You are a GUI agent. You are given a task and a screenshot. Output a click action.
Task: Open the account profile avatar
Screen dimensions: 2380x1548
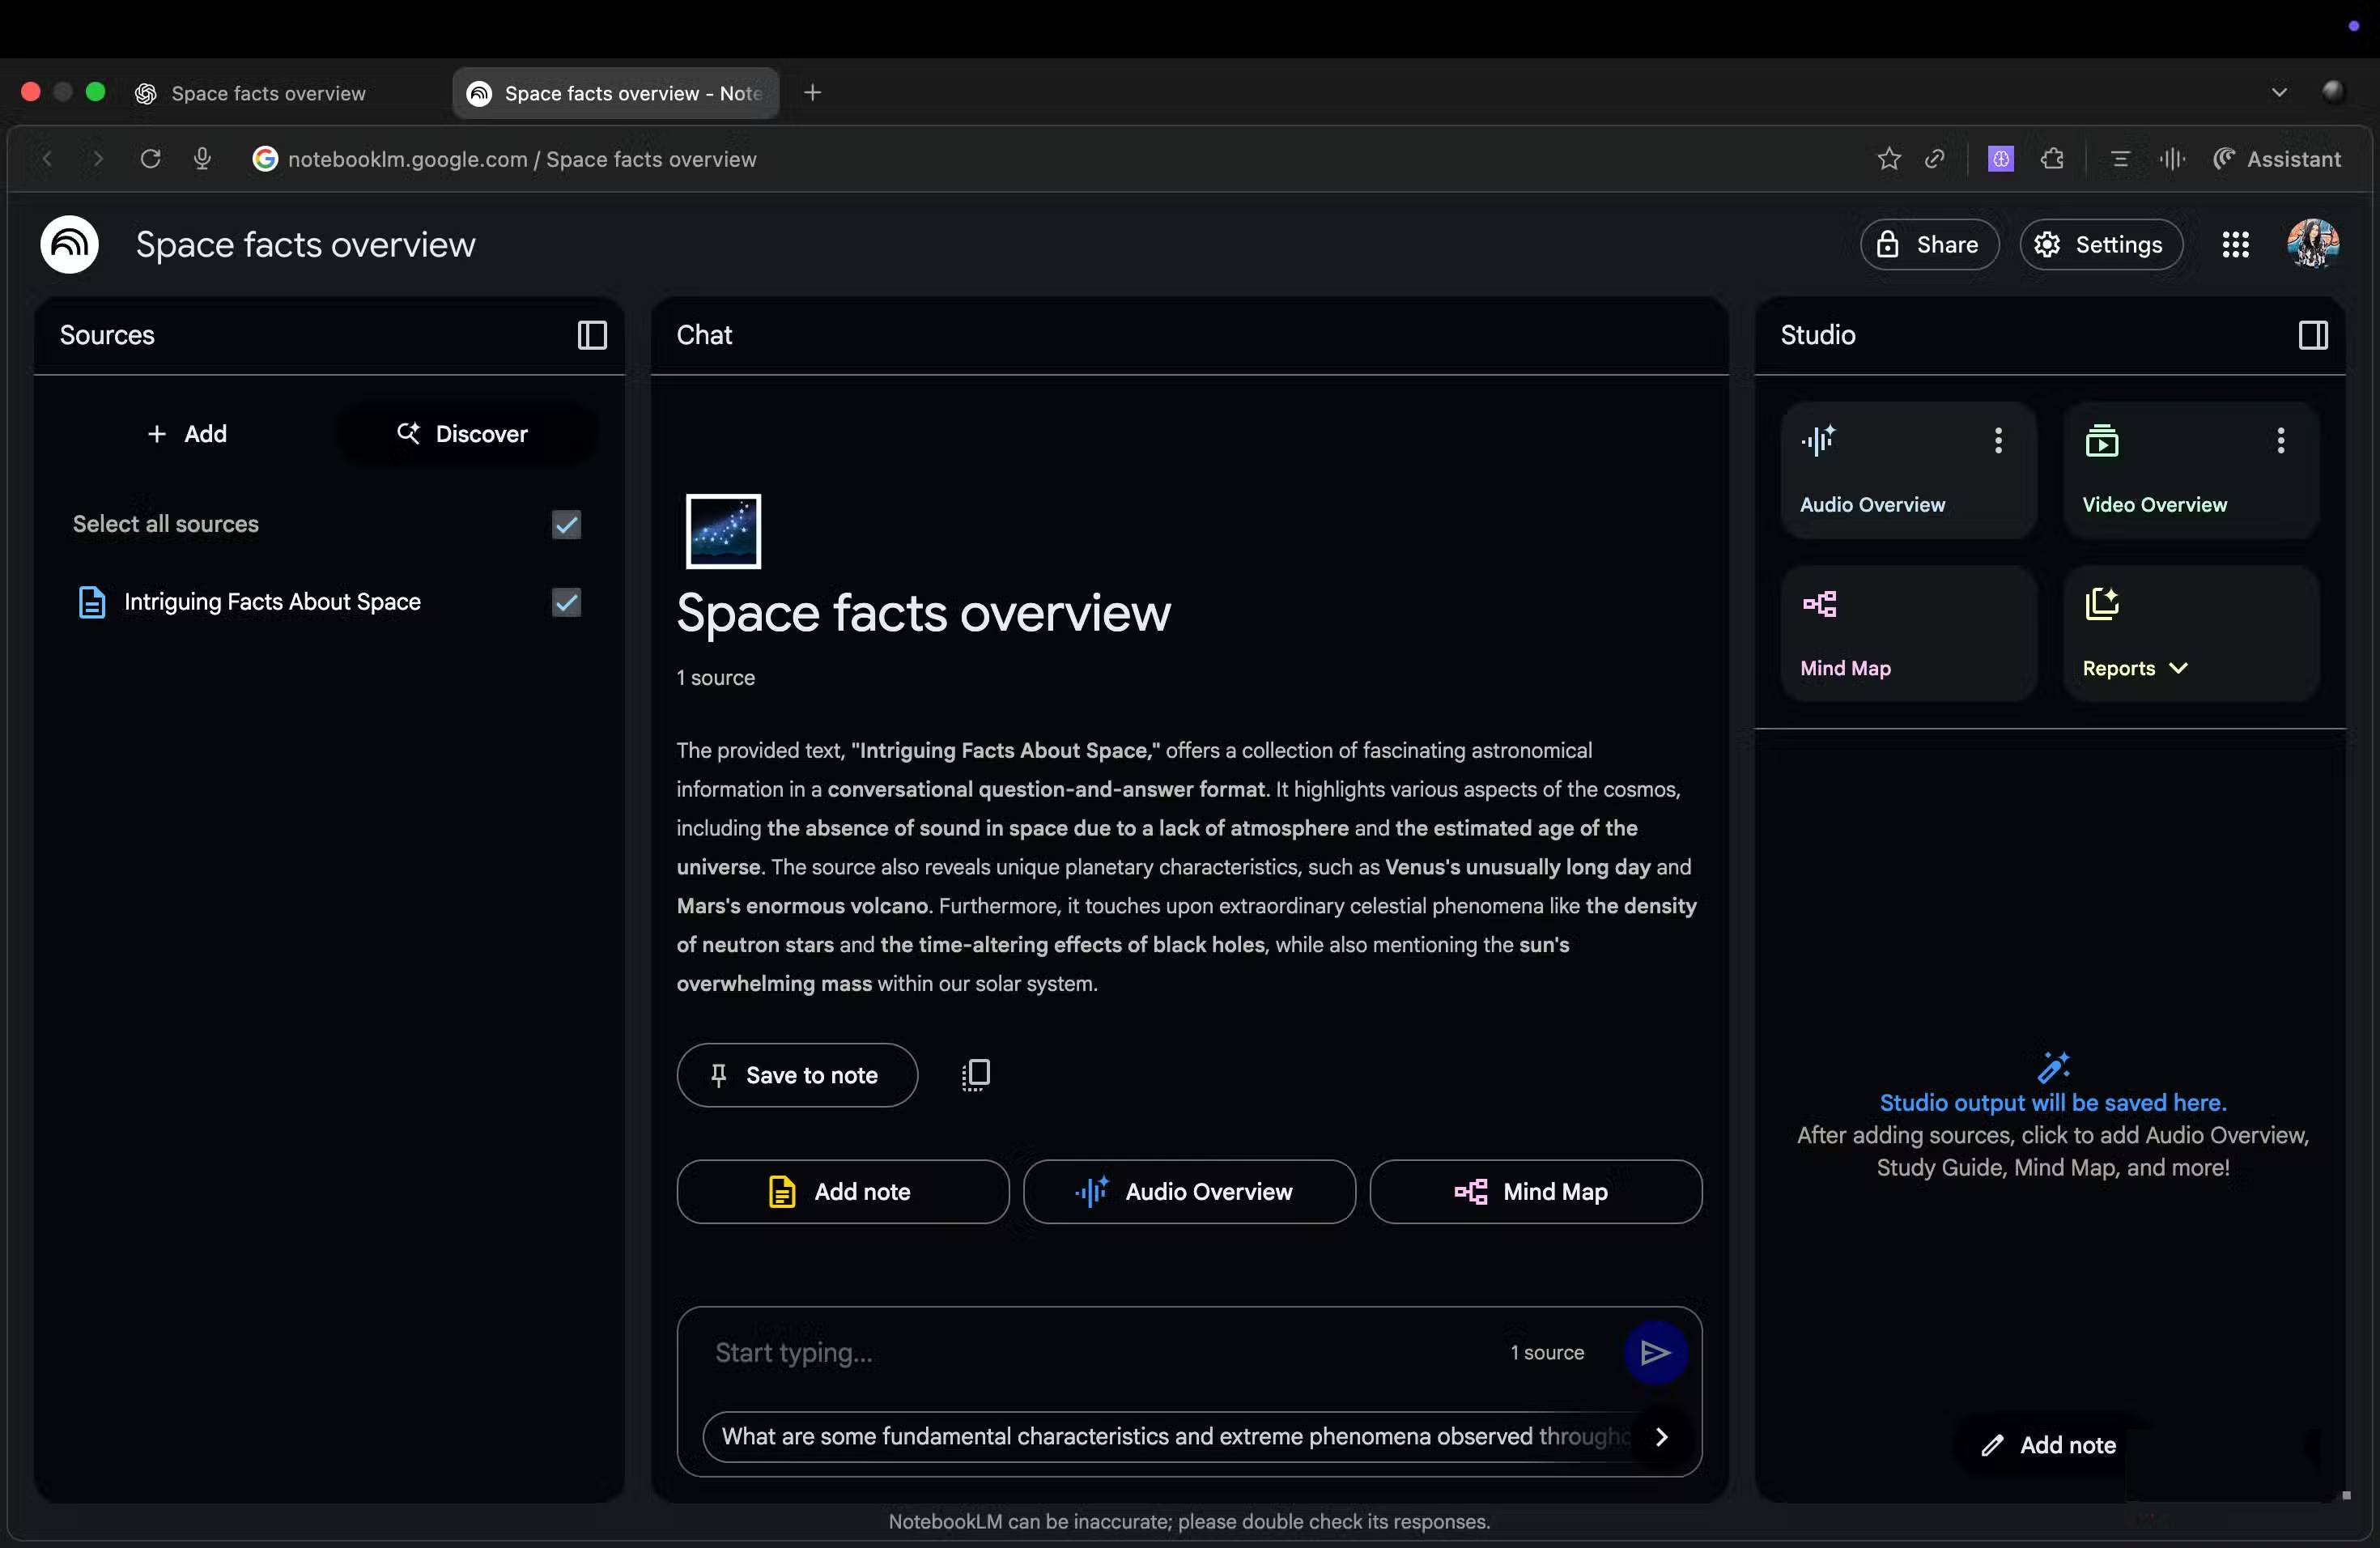point(2312,245)
